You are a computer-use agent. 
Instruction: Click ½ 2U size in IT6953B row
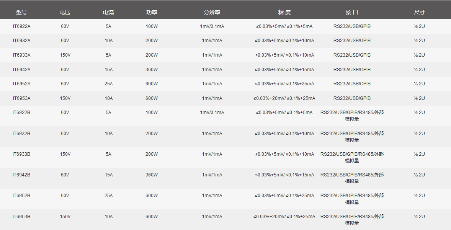(419, 217)
